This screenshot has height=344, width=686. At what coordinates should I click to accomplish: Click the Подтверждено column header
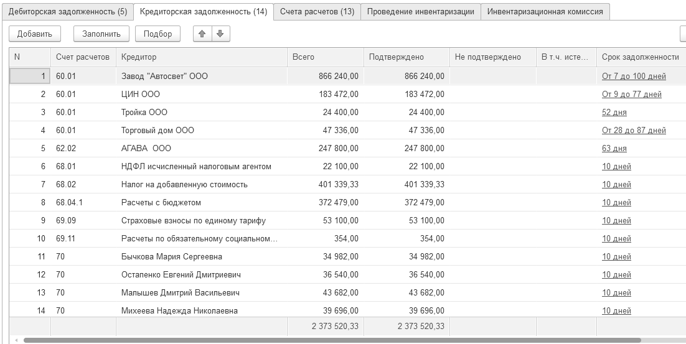point(406,57)
